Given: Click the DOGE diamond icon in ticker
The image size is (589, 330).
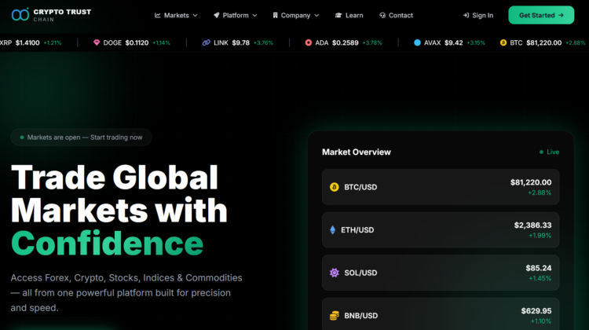Looking at the screenshot, I should pyautogui.click(x=97, y=42).
